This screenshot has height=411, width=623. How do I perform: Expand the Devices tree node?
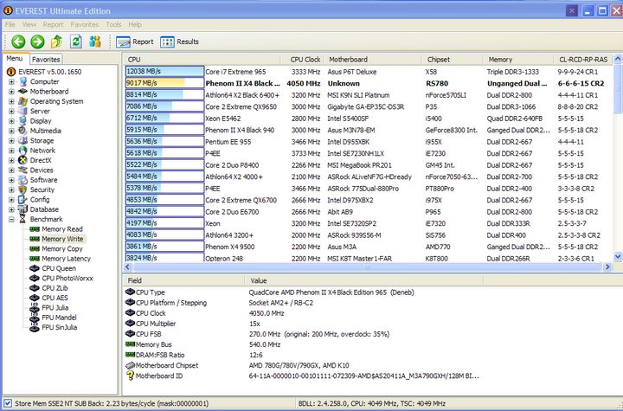coord(11,170)
